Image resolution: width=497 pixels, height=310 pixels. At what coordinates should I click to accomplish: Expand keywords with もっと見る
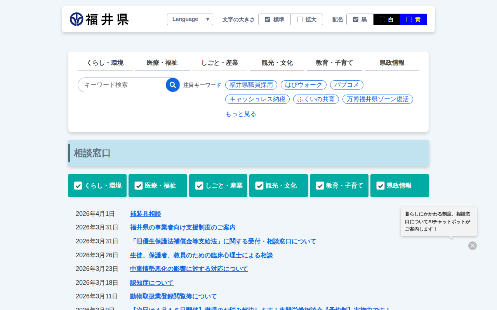241,114
